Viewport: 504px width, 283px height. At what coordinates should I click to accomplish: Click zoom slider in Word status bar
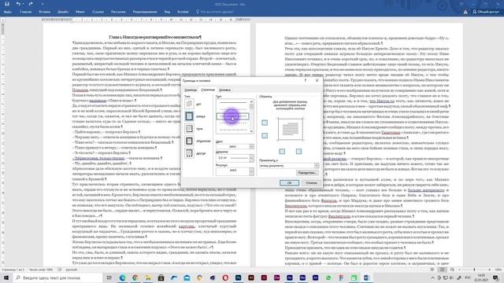coord(474,270)
